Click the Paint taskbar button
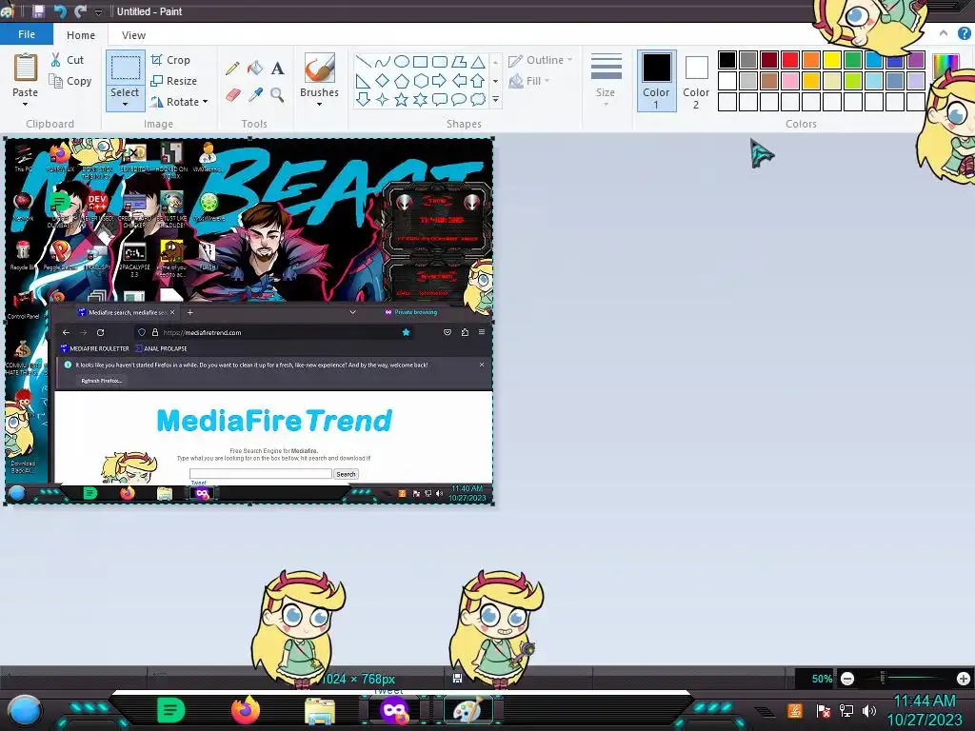 (468, 710)
